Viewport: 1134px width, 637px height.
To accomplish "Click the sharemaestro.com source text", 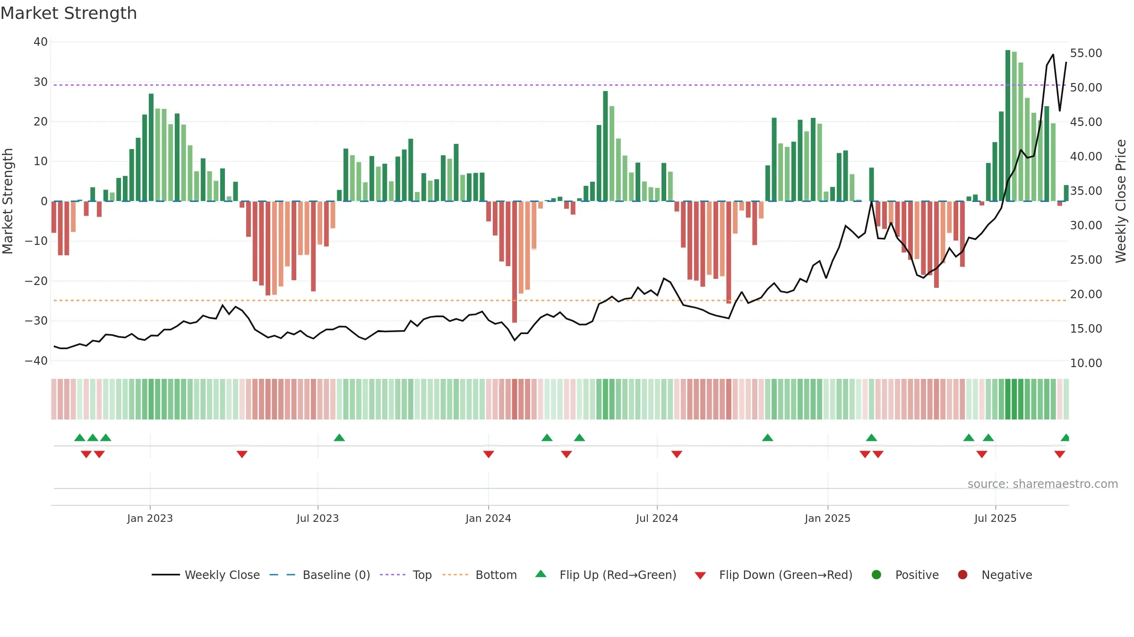I will point(1043,484).
